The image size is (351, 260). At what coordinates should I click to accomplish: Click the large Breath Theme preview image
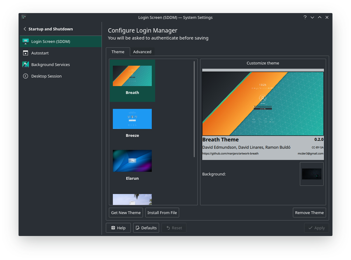(x=263, y=104)
